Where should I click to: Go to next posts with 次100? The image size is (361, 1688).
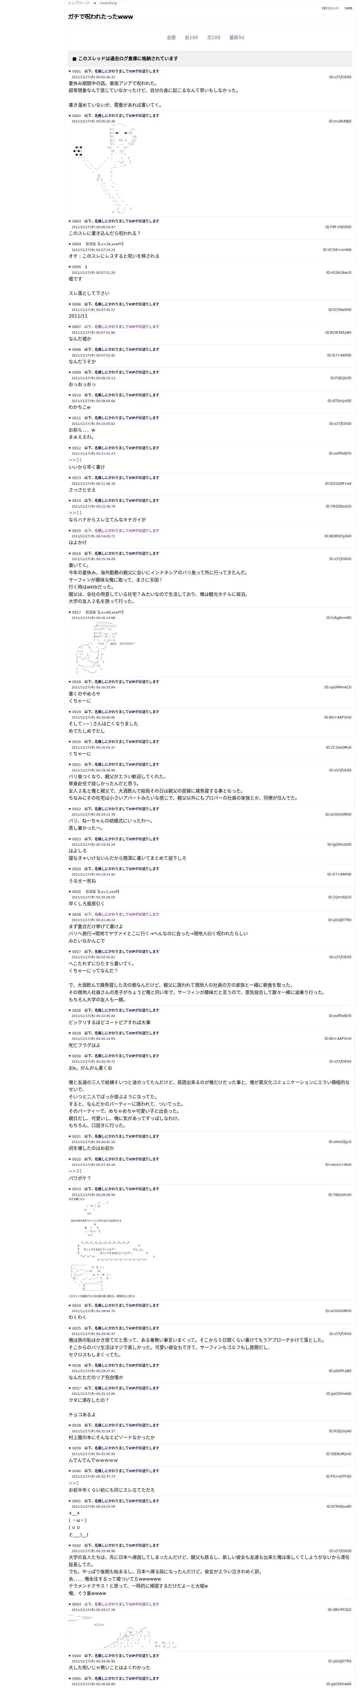(x=214, y=37)
